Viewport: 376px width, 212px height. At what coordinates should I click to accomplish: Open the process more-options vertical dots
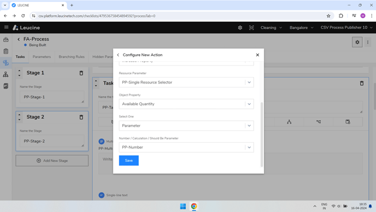368,42
